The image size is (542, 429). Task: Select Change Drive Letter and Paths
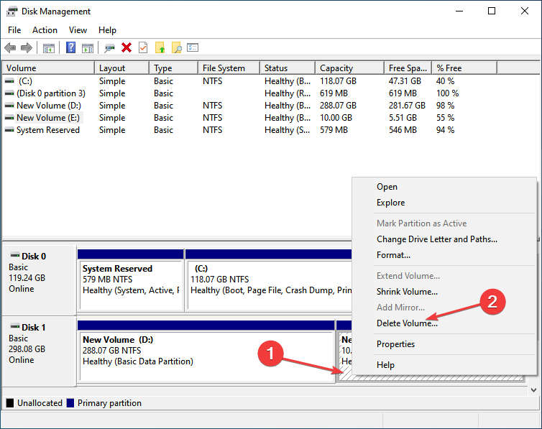click(437, 239)
